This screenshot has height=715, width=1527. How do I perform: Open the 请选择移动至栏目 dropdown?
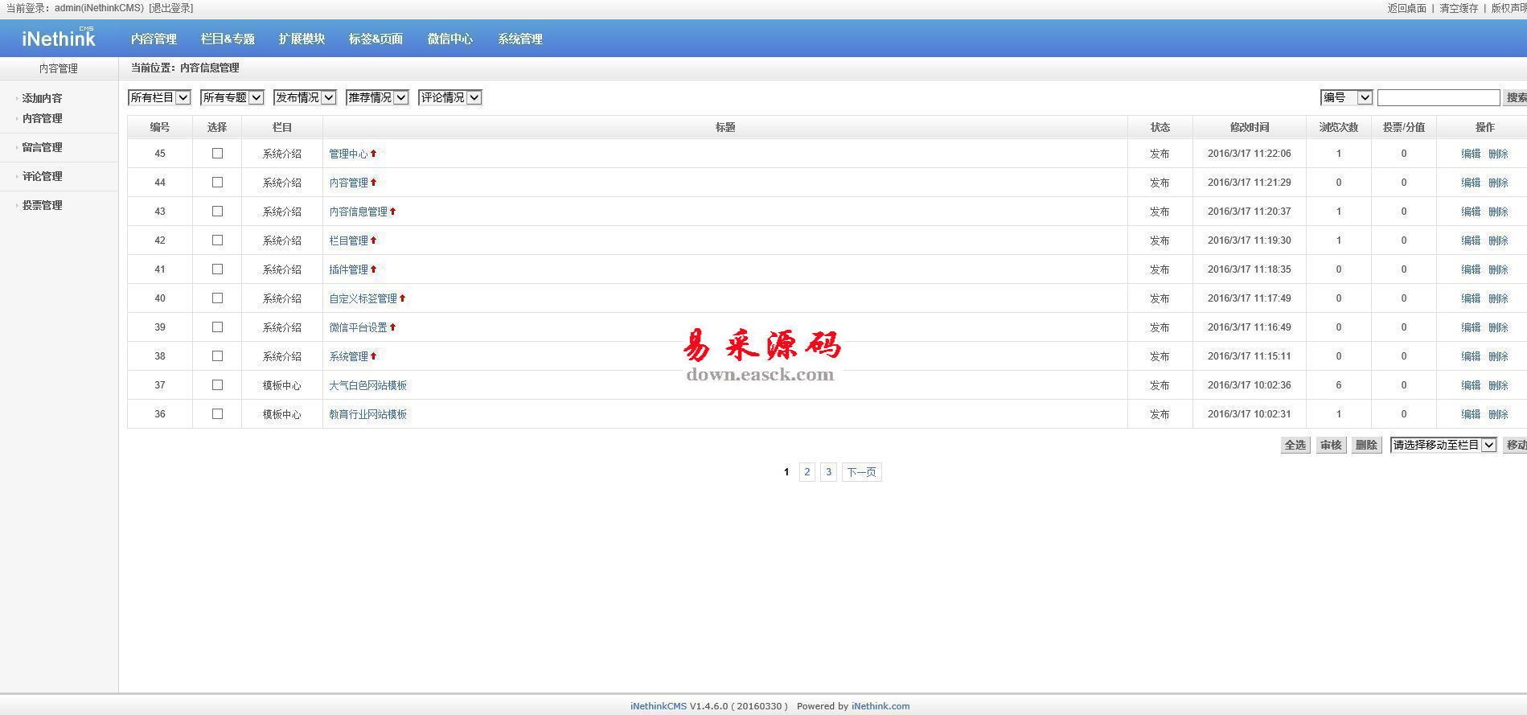(1443, 445)
